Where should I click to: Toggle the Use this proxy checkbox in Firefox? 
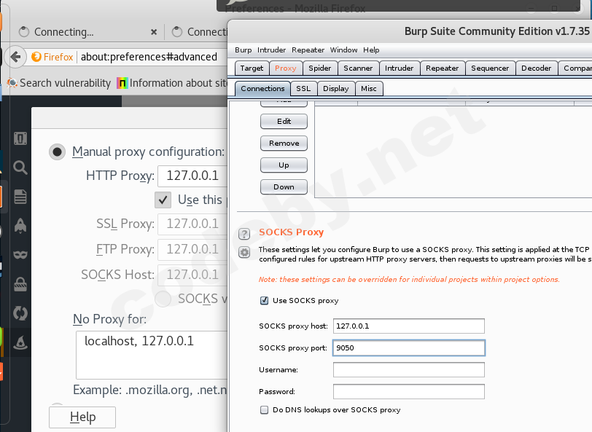pos(163,200)
